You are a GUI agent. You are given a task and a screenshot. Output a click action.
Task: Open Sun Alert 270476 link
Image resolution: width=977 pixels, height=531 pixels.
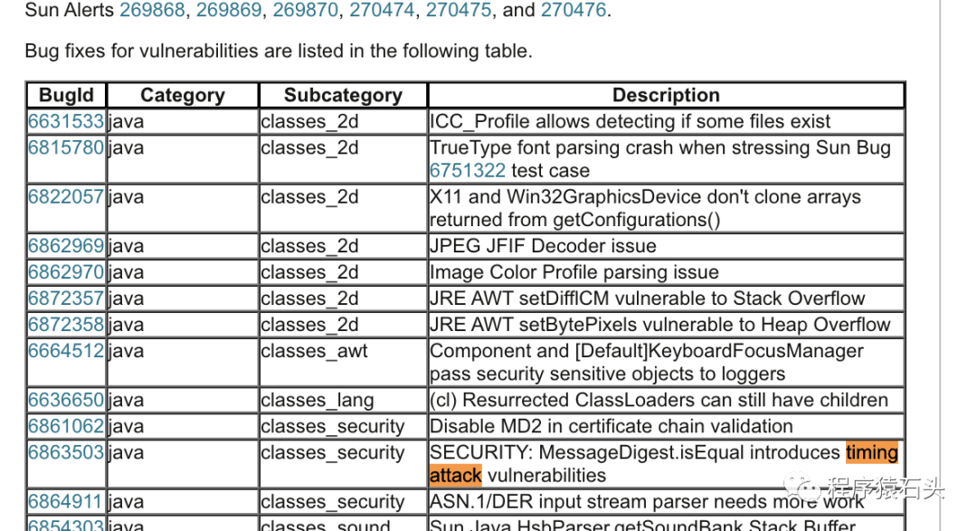tap(575, 11)
